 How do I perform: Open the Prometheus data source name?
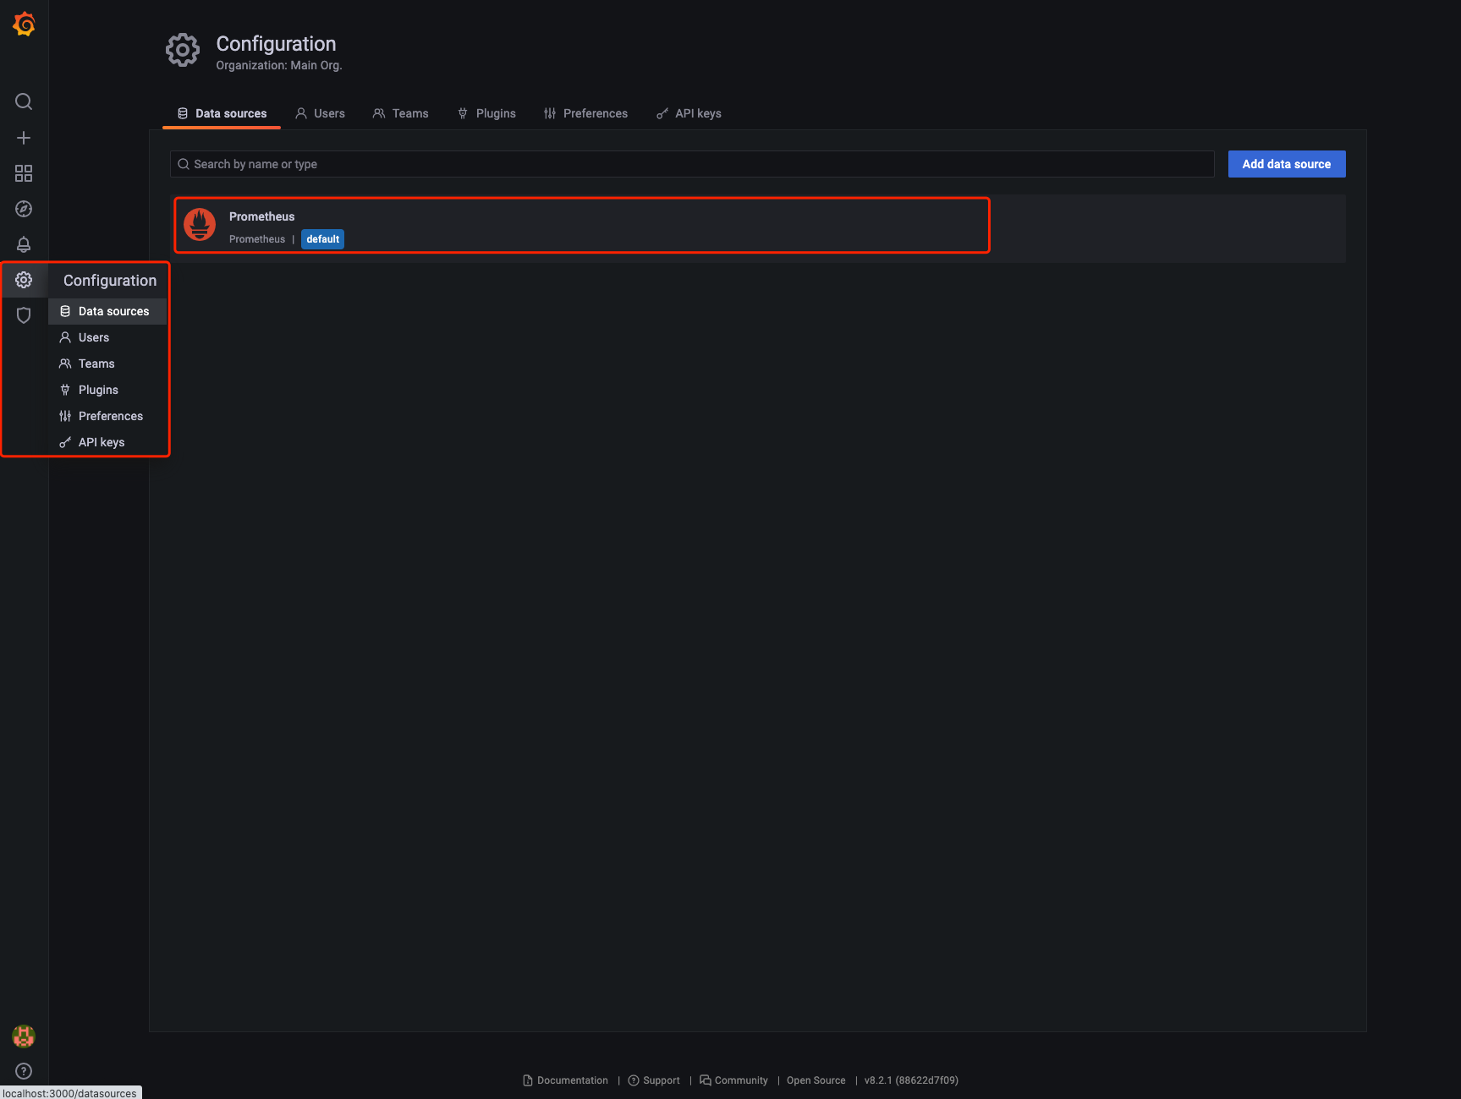tap(262, 216)
